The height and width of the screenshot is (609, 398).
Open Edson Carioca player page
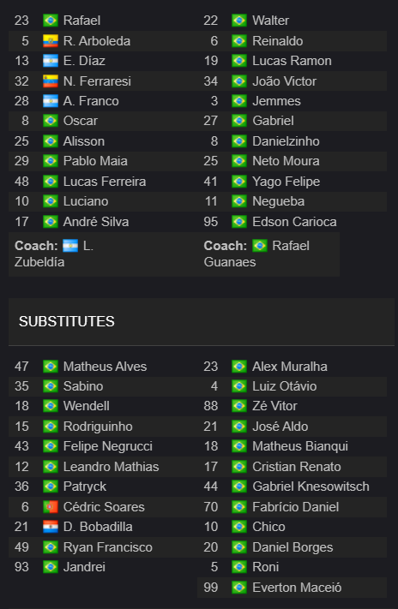(294, 221)
